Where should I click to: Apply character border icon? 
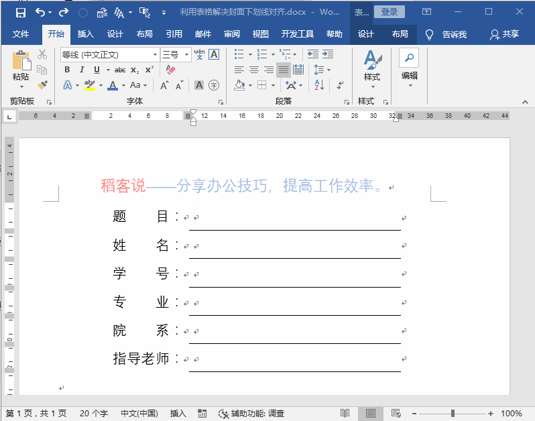click(214, 54)
